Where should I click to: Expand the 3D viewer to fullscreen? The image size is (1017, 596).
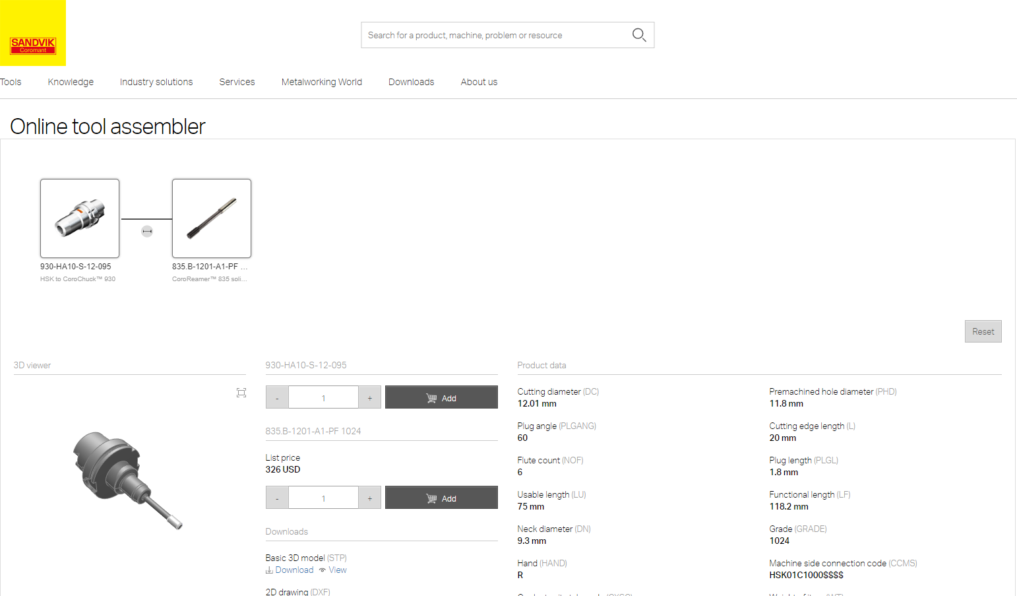(241, 393)
